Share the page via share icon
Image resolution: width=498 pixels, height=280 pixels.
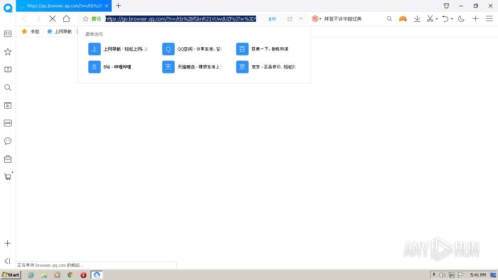pos(290,19)
